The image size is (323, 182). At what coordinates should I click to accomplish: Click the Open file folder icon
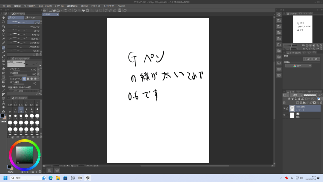pyautogui.click(x=54, y=10)
